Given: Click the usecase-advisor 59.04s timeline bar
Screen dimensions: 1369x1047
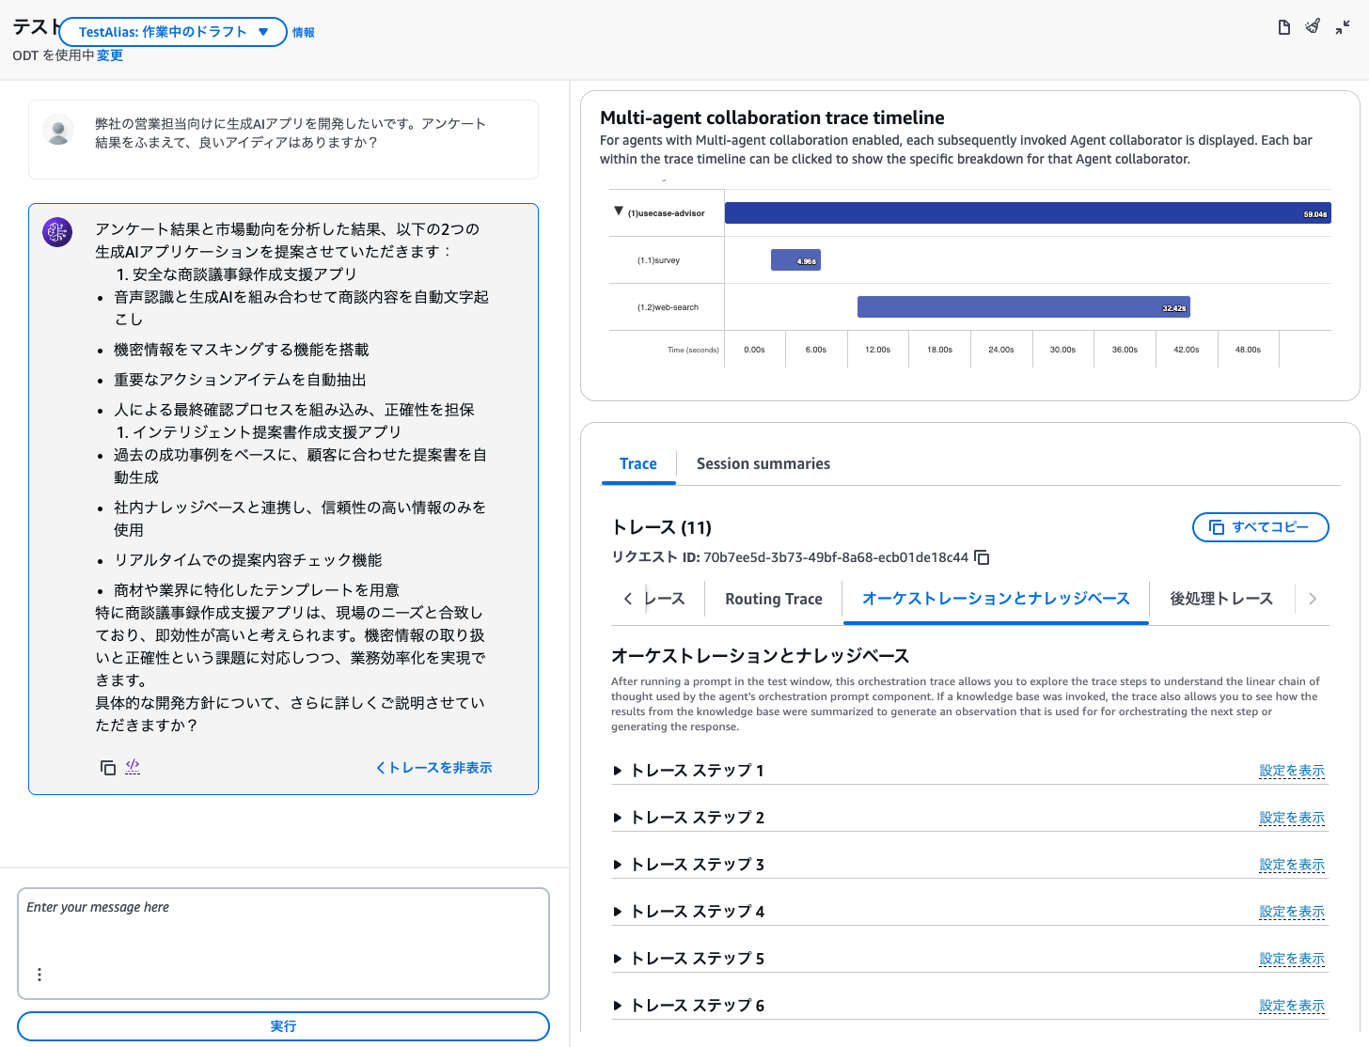Looking at the screenshot, I should click(x=1028, y=213).
